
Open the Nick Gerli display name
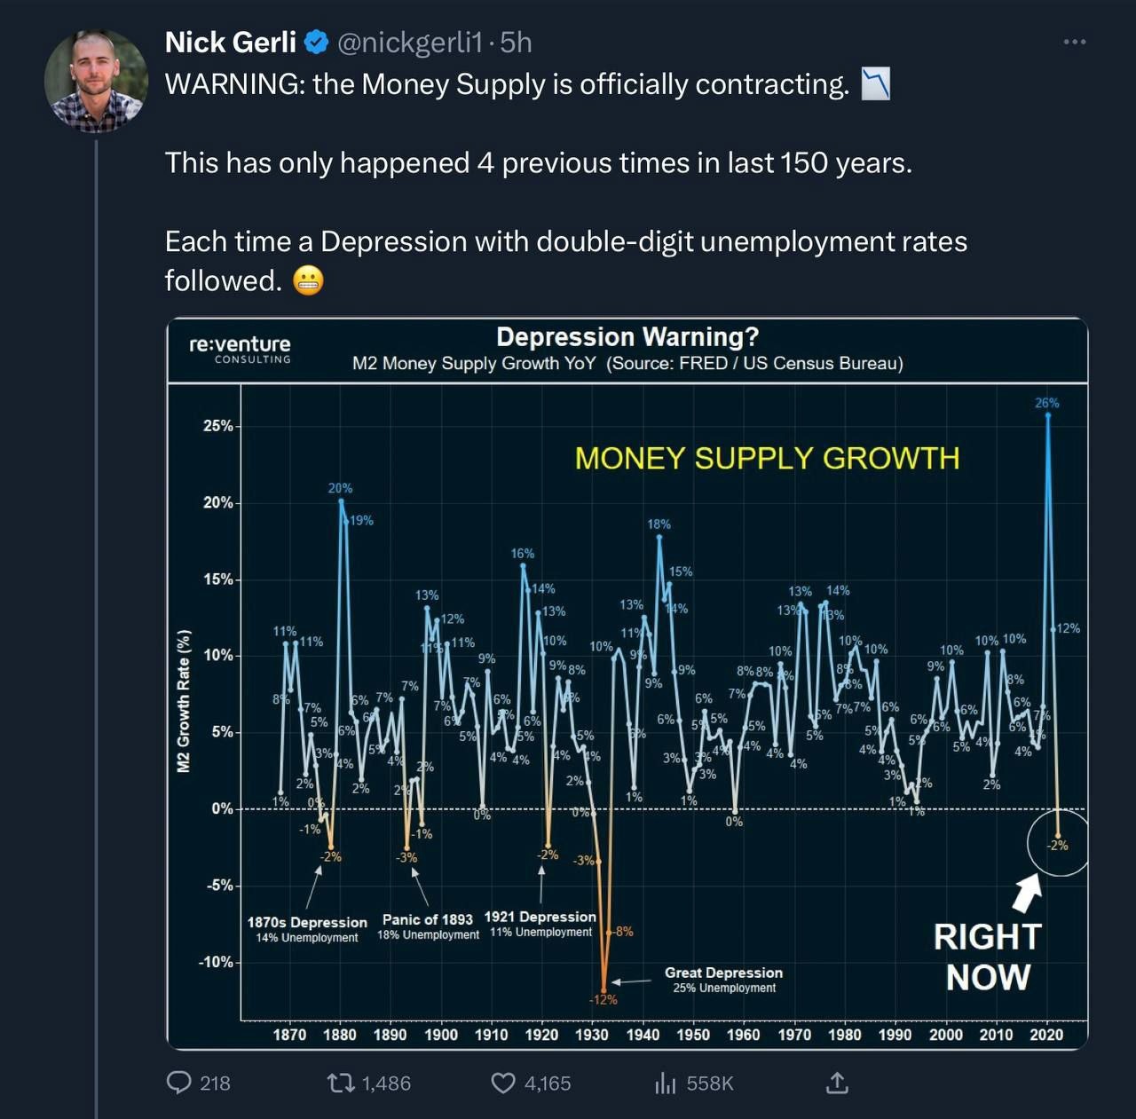[231, 42]
